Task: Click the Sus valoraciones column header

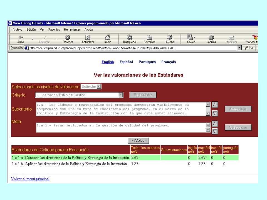Action: 174,150
